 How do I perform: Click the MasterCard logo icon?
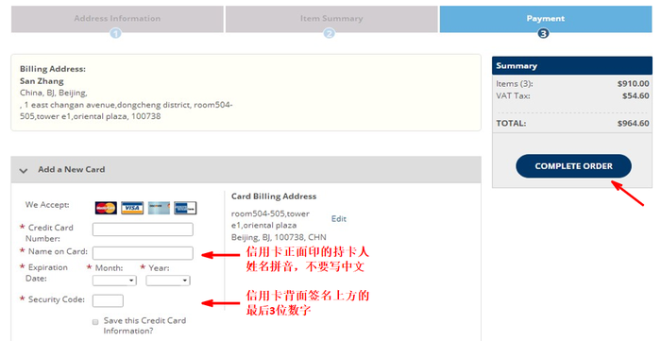coord(106,208)
